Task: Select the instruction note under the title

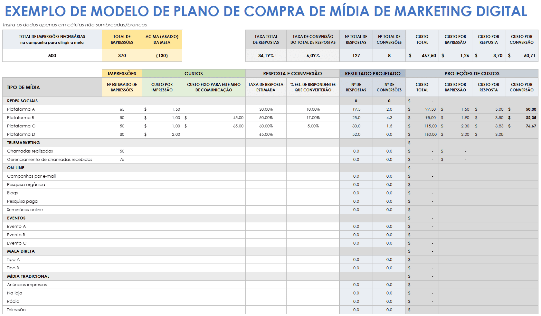Action: (x=75, y=25)
